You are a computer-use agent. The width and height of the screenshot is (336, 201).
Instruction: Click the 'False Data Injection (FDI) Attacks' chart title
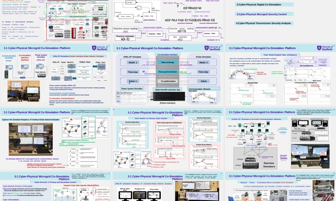(x=169, y=123)
